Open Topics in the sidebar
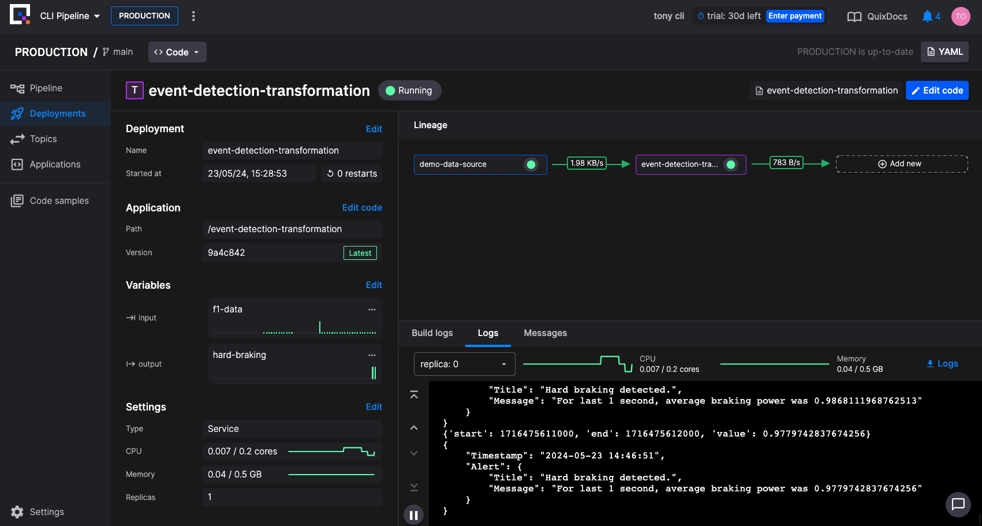This screenshot has height=526, width=982. (x=43, y=139)
